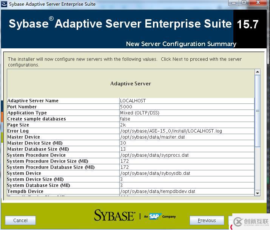
Task: Select the Error Log path LOCALHOST.log
Action: pos(171,131)
